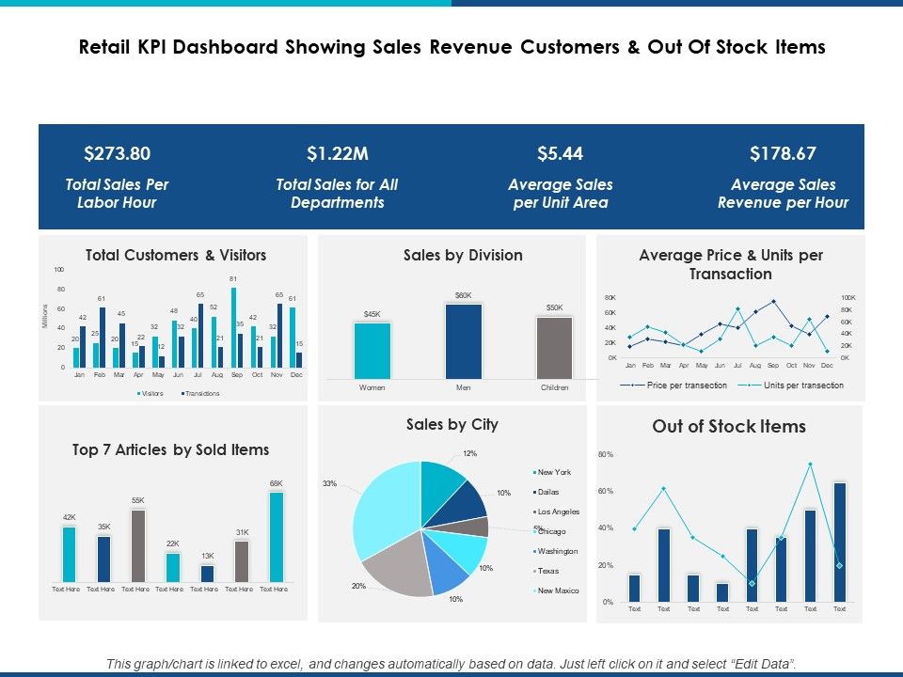Select the $178.67 Average Sales Revenue per Hour KPI
Viewport: 903px width, 677px height.
(783, 177)
